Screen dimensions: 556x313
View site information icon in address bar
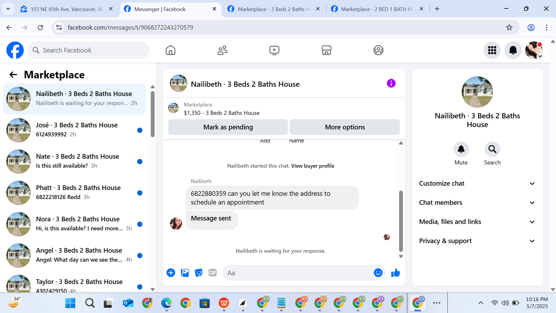(x=59, y=27)
